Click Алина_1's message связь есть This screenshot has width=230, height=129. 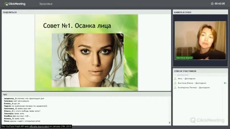click(14, 119)
